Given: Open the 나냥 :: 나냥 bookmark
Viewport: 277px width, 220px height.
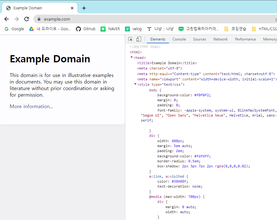Looking at the screenshot, I should coord(160,29).
